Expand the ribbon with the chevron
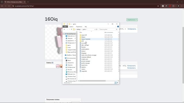This screenshot has height=103, width=184. (x=116, y=27)
